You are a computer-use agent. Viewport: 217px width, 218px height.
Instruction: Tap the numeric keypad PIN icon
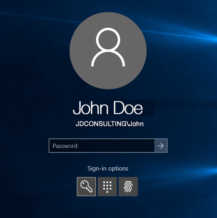[107, 187]
